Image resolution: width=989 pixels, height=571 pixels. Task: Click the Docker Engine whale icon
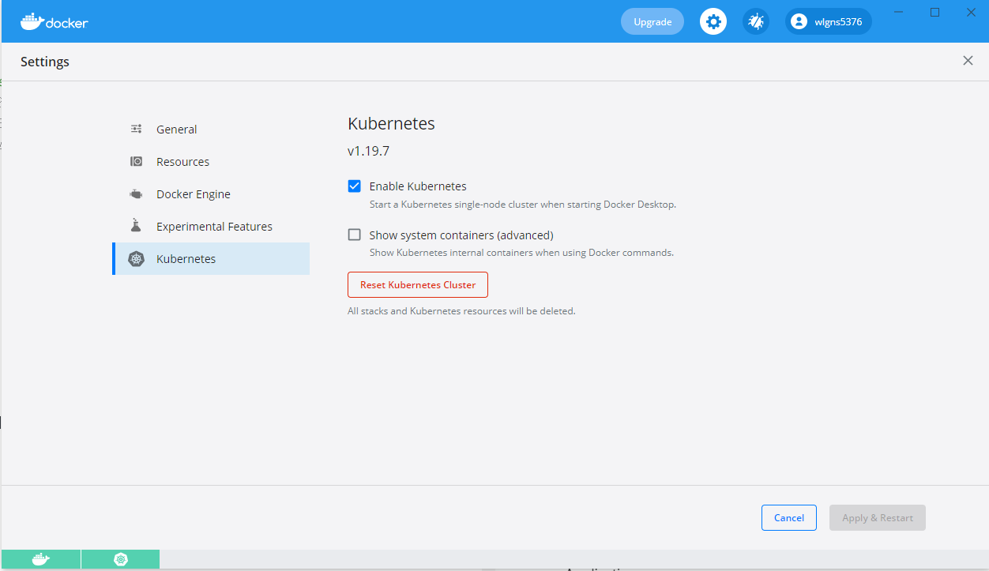click(x=136, y=194)
